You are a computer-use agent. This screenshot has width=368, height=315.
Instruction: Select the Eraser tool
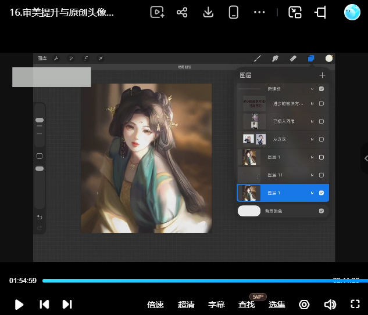[x=293, y=59]
